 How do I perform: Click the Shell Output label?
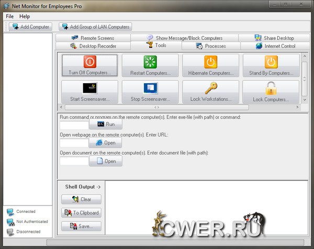pyautogui.click(x=83, y=187)
